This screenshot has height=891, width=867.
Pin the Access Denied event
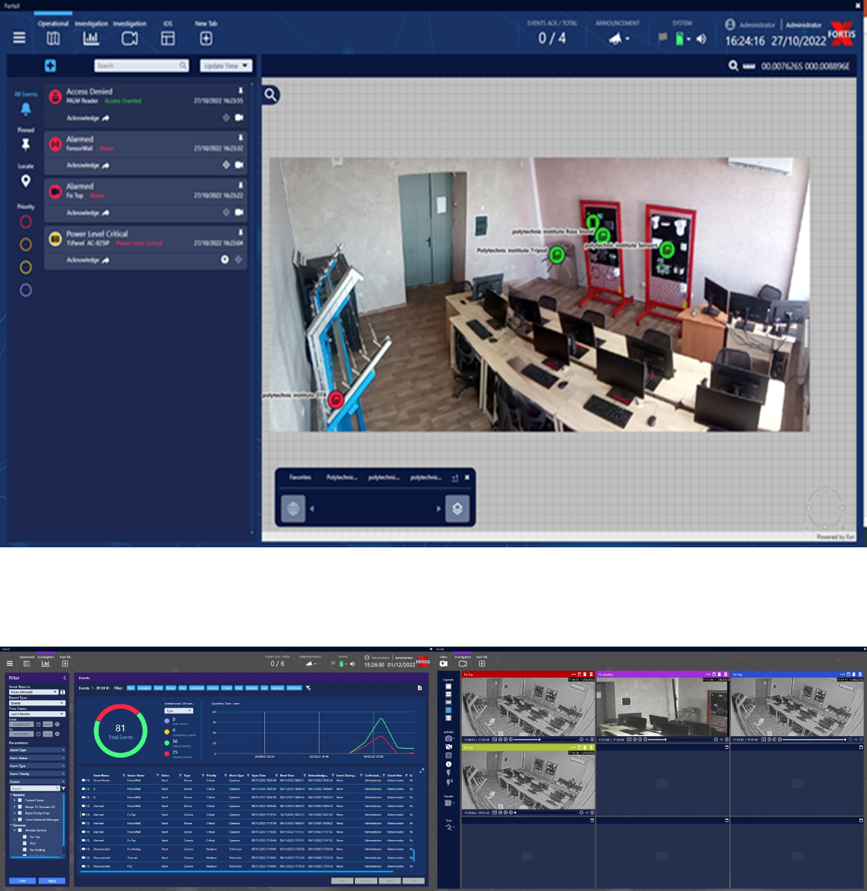pyautogui.click(x=240, y=91)
